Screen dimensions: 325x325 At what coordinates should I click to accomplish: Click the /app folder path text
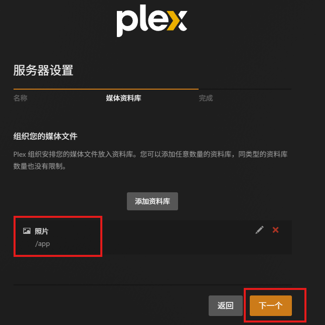coord(43,244)
